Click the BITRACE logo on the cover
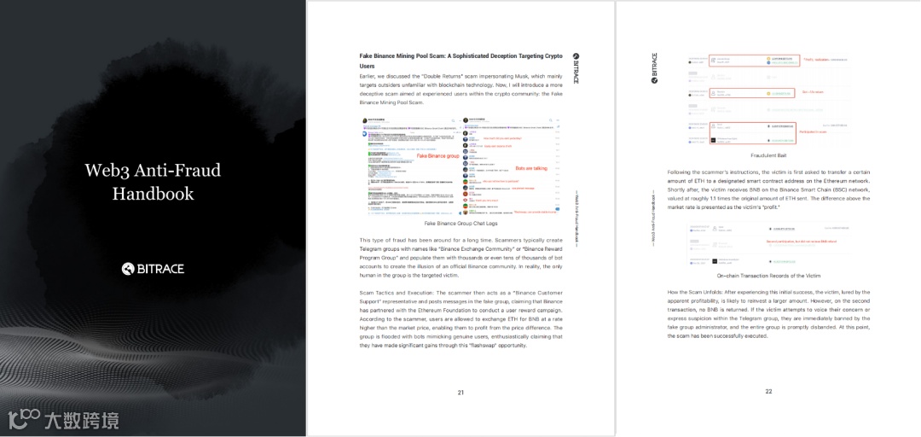This screenshot has width=921, height=437. pyautogui.click(x=153, y=269)
